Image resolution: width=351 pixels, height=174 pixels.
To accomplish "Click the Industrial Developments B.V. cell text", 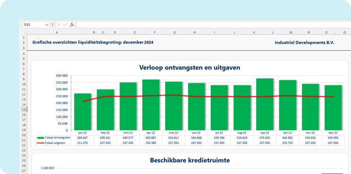I will pos(304,42).
